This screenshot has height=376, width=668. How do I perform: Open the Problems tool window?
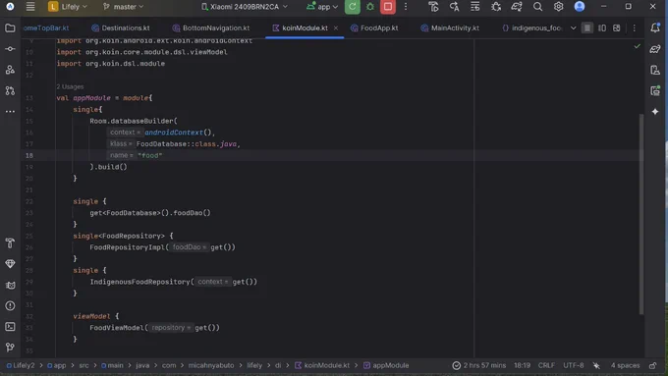coord(10,305)
